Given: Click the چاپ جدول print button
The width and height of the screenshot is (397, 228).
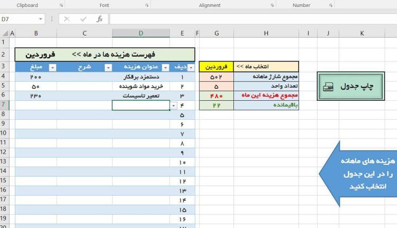Looking at the screenshot, I should [x=350, y=86].
